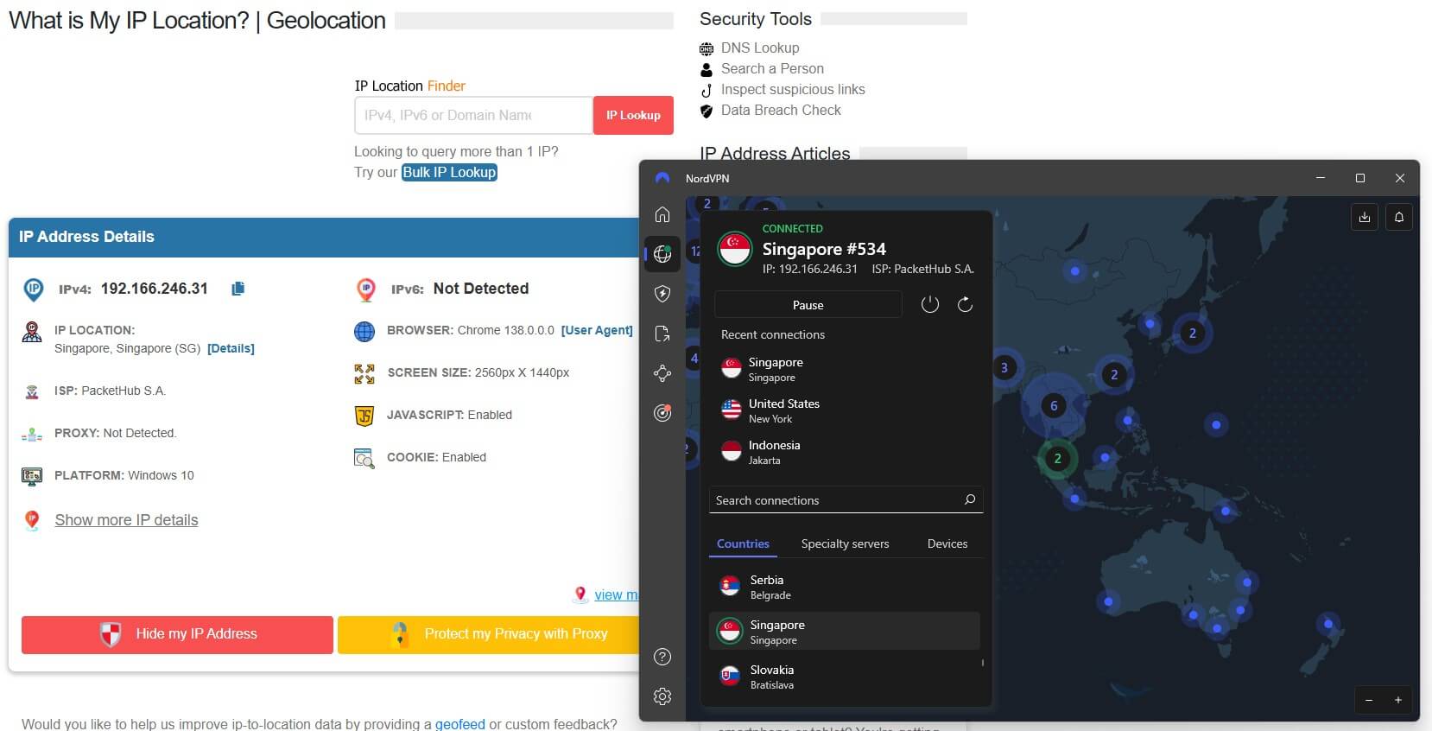Switch to the Devices tab
This screenshot has width=1432, height=731.
pyautogui.click(x=947, y=543)
